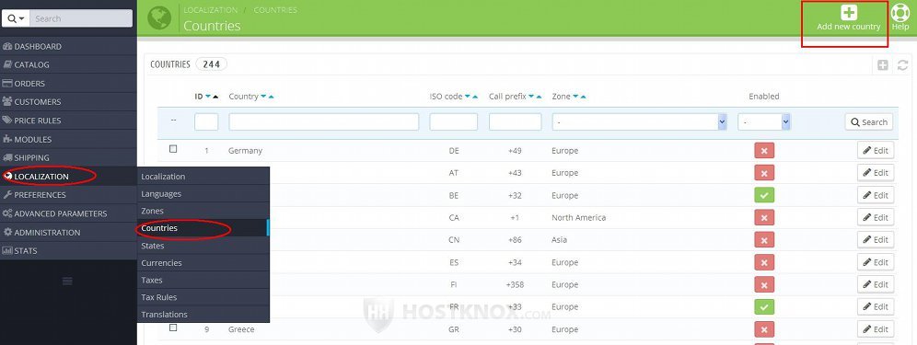Image resolution: width=917 pixels, height=345 pixels.
Task: Toggle enabled status for ES row
Action: [764, 262]
